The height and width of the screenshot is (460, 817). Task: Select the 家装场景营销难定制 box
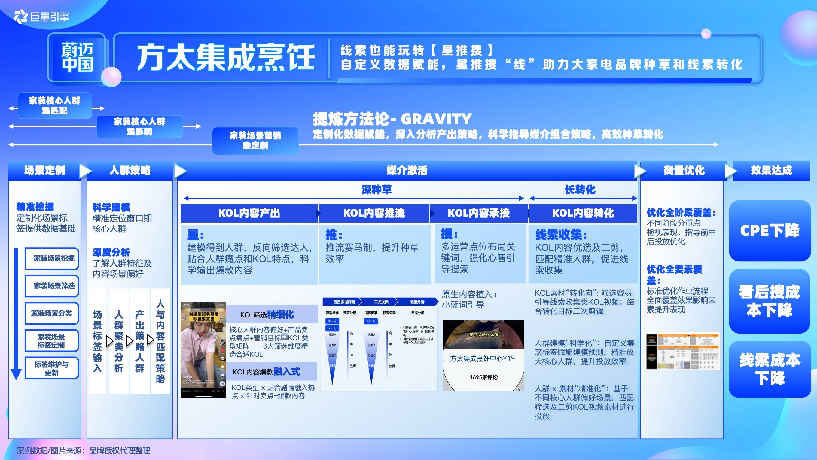pos(255,141)
